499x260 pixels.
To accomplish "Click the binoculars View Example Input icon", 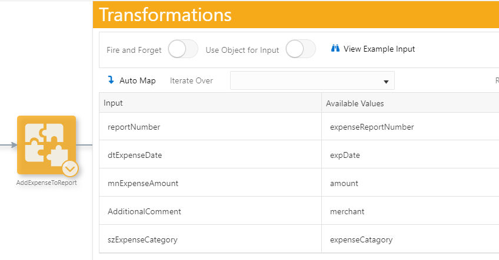I will tap(335, 49).
